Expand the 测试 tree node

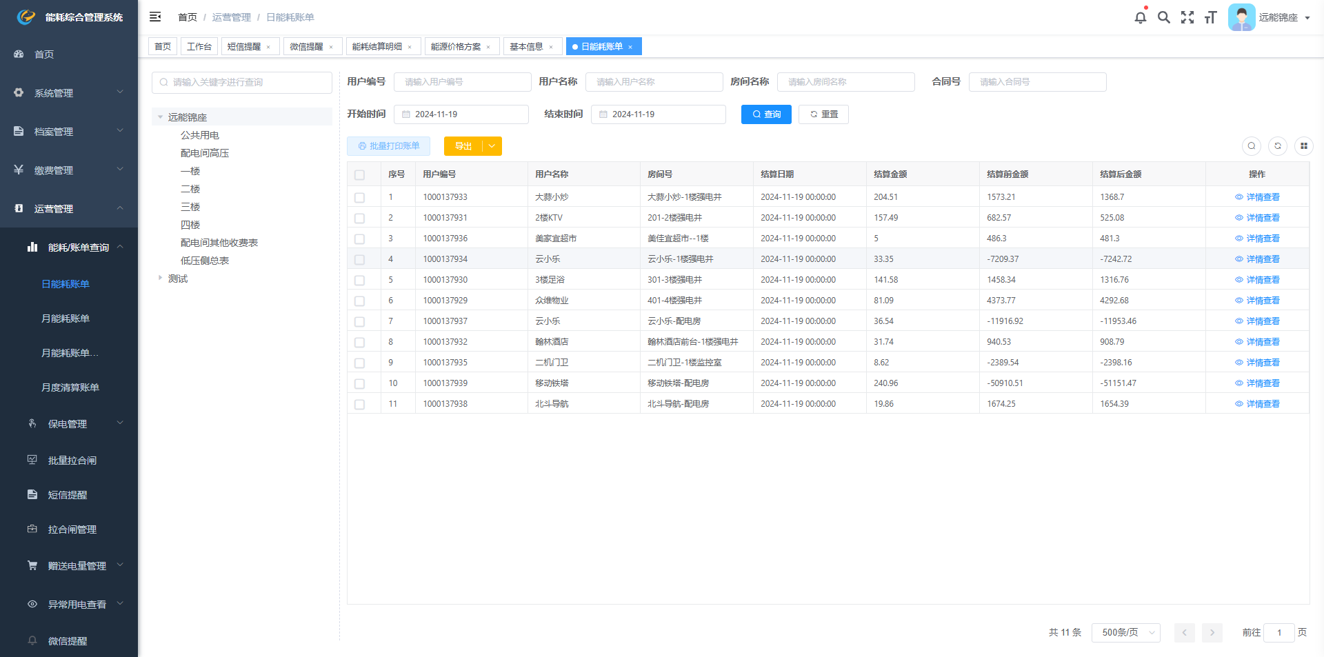tap(160, 279)
